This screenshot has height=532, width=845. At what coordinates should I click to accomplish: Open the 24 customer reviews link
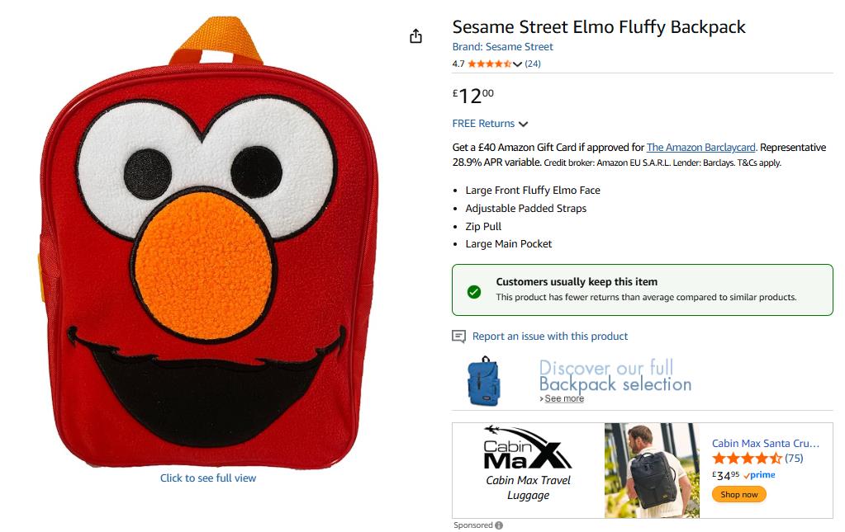(x=533, y=64)
